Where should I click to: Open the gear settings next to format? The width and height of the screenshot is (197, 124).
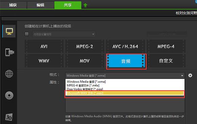pos(190,75)
